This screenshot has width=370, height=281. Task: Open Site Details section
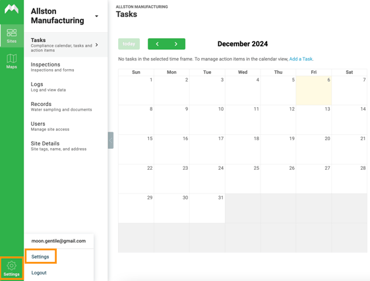coord(65,146)
